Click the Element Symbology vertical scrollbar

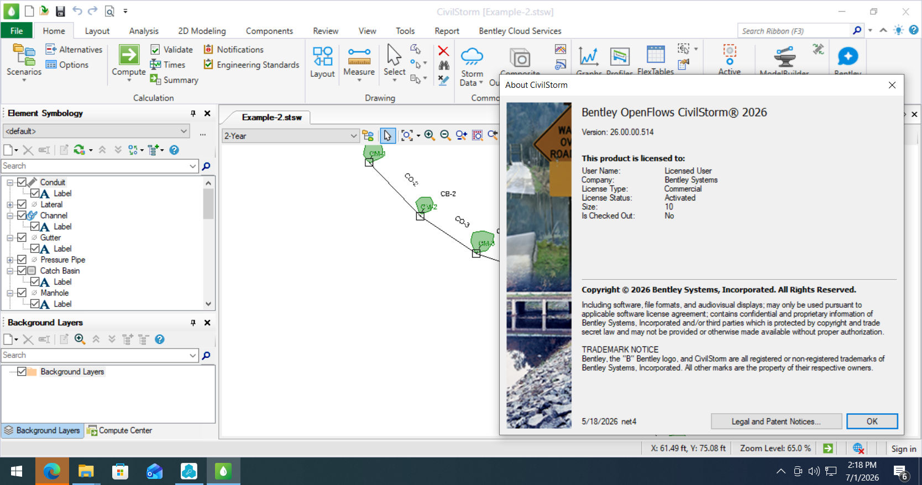(x=208, y=243)
